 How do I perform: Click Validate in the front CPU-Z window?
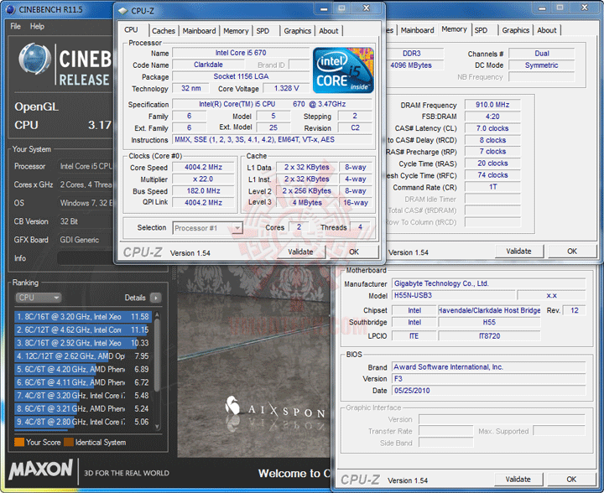pyautogui.click(x=300, y=252)
